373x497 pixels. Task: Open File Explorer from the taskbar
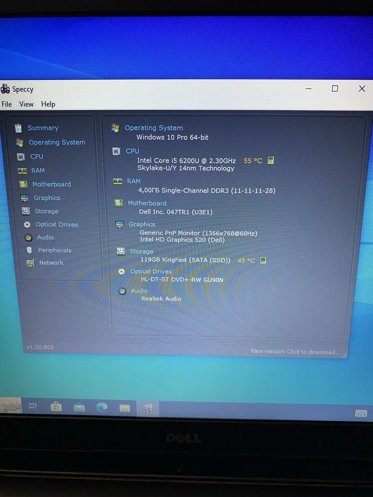(x=125, y=408)
